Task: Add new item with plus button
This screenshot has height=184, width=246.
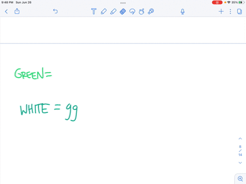Action: tap(221, 11)
